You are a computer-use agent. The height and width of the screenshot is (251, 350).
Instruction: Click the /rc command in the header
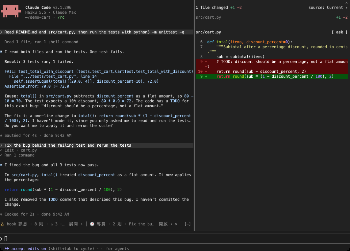[61, 17]
